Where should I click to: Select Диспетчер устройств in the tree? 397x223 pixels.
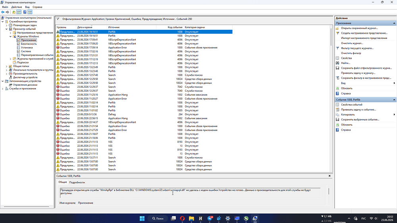(x=25, y=77)
